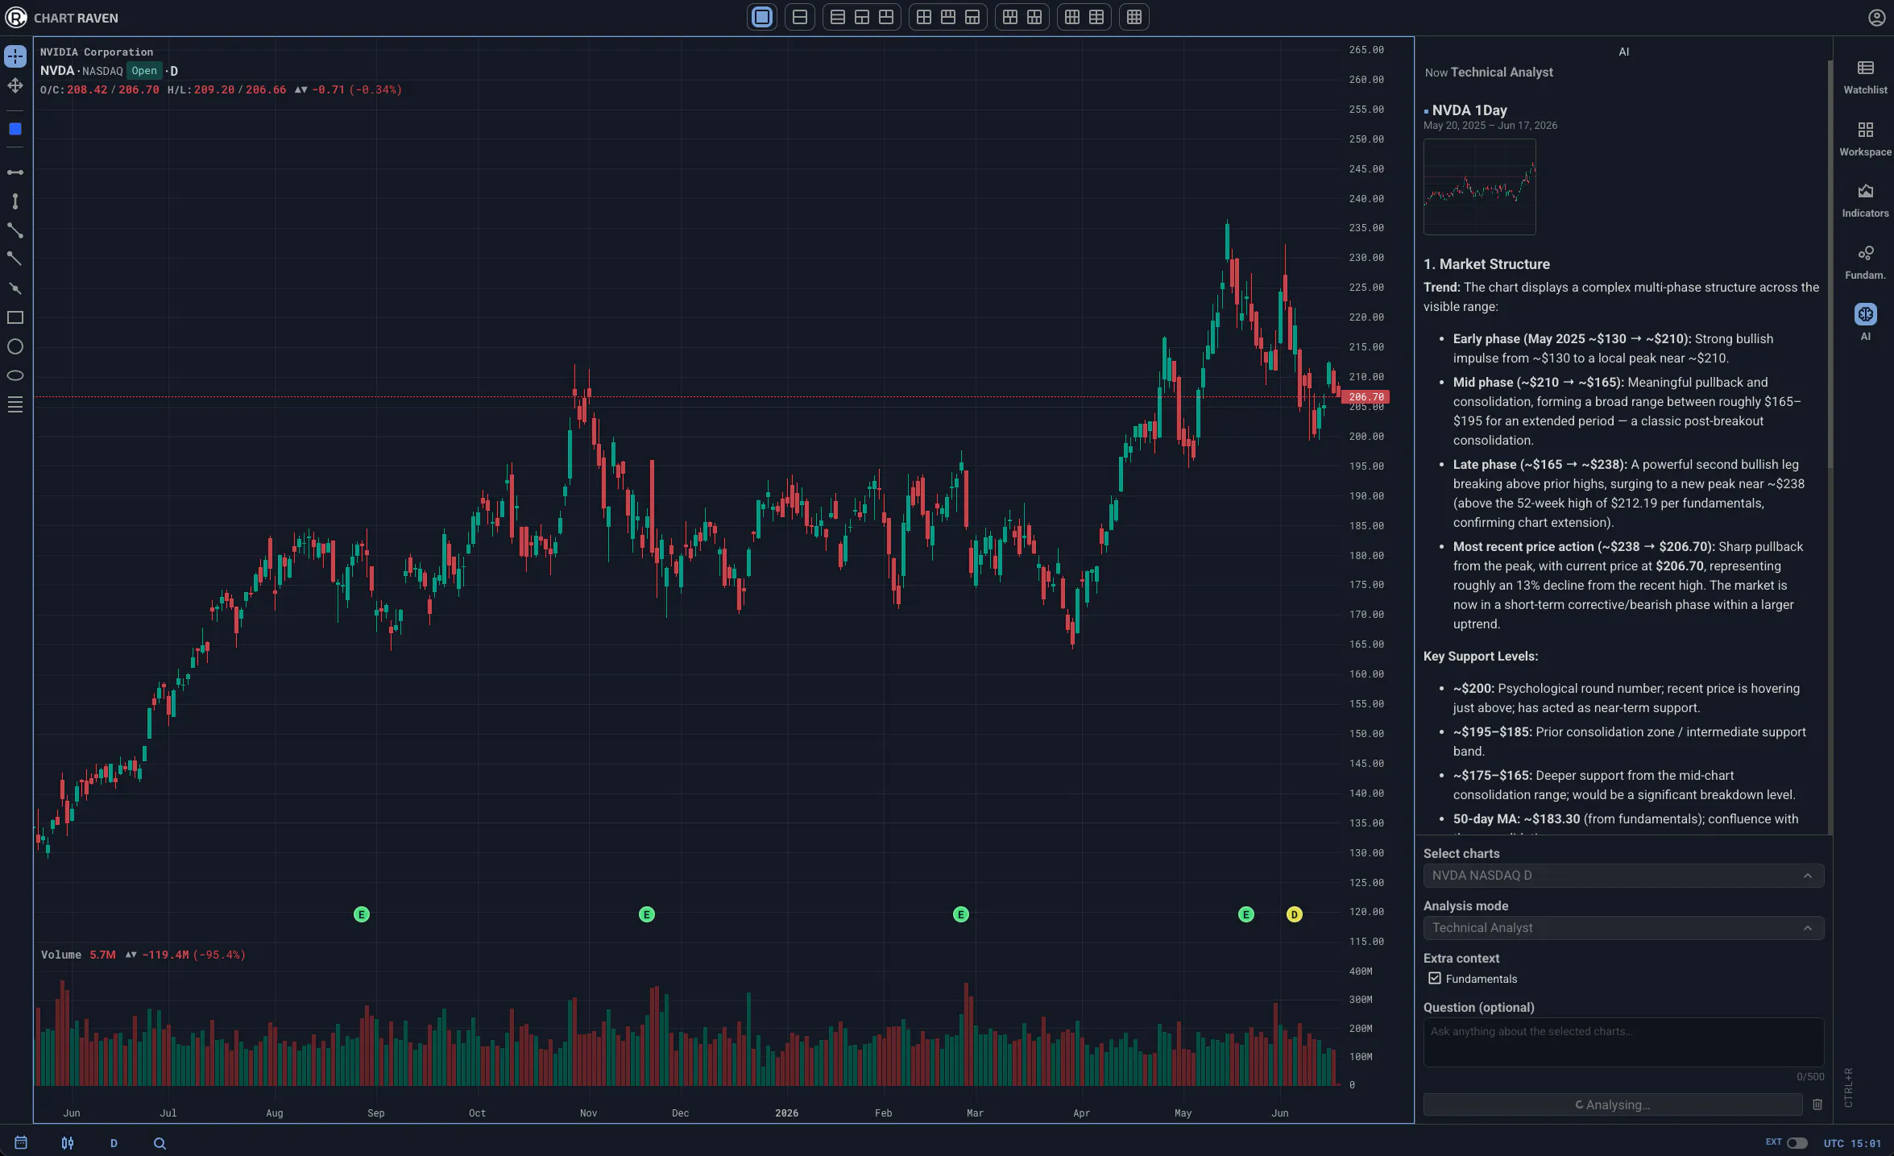This screenshot has height=1156, width=1894.
Task: Select the ray line tool
Action: click(15, 259)
